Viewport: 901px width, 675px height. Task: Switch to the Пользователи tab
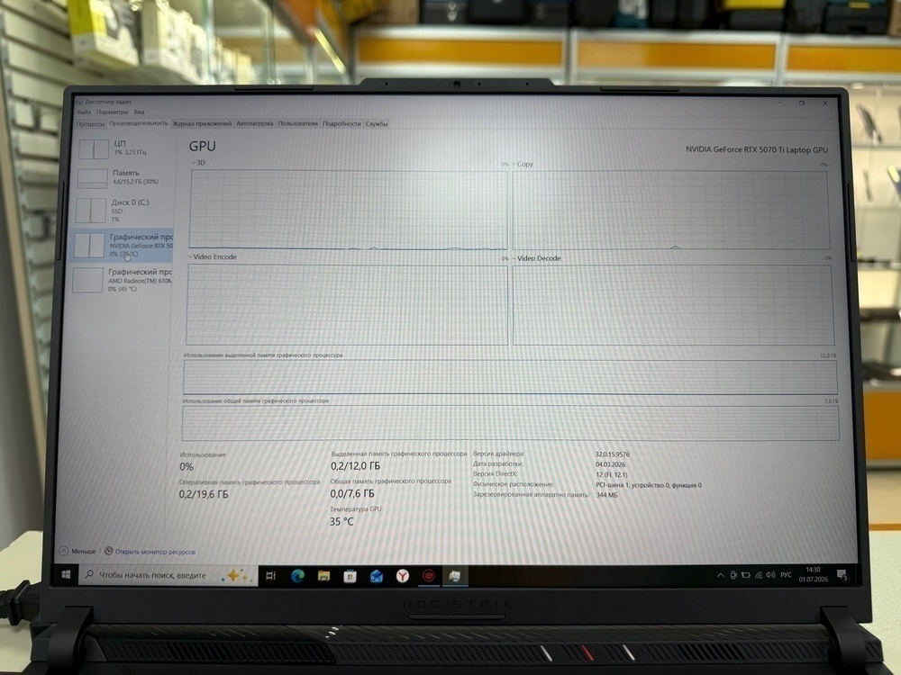click(297, 123)
